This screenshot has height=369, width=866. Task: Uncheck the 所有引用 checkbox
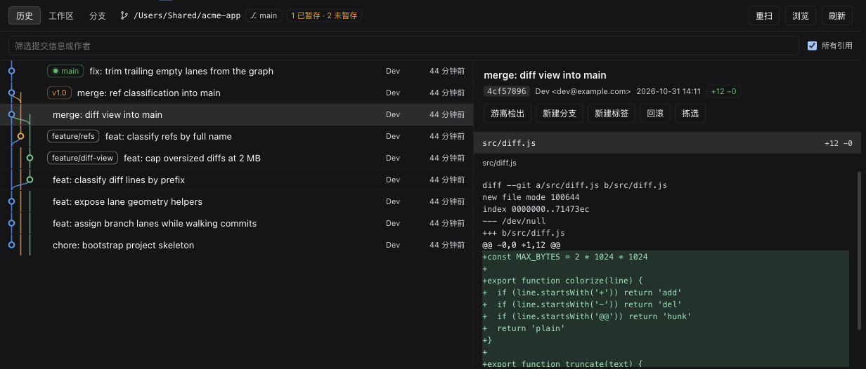click(x=813, y=46)
